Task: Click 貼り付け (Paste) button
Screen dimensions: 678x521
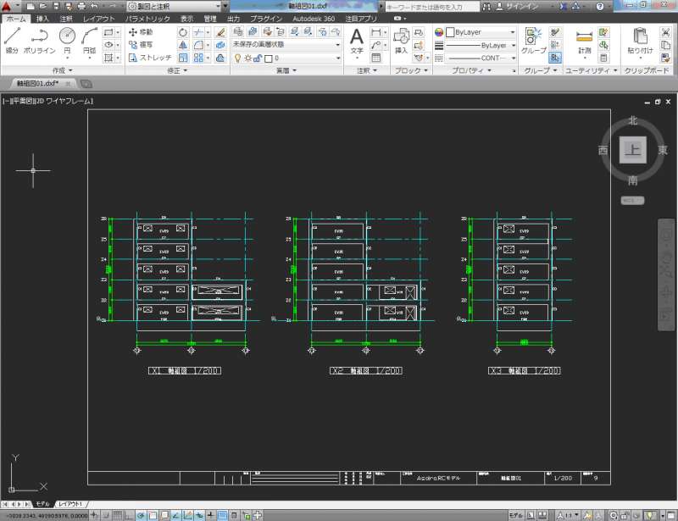Action: point(641,39)
